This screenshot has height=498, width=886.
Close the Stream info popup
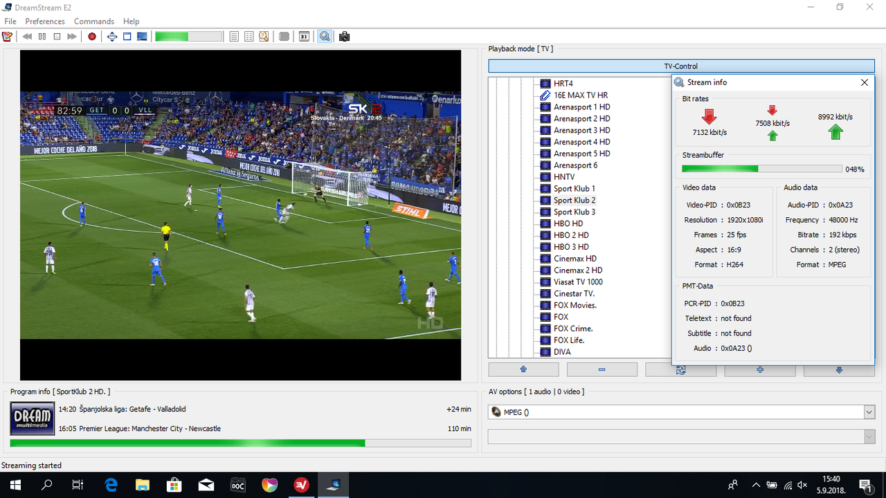[865, 82]
